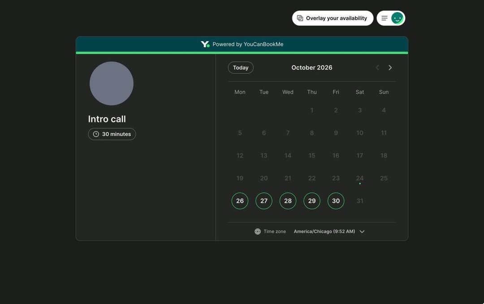This screenshot has height=304, width=484.
Task: Click the globe time zone icon
Action: click(x=257, y=231)
